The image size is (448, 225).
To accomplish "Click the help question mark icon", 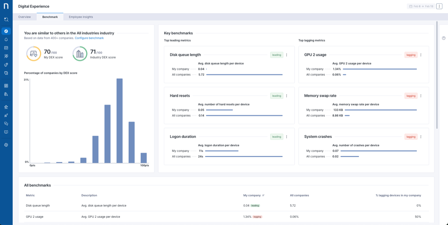I will click(x=443, y=38).
